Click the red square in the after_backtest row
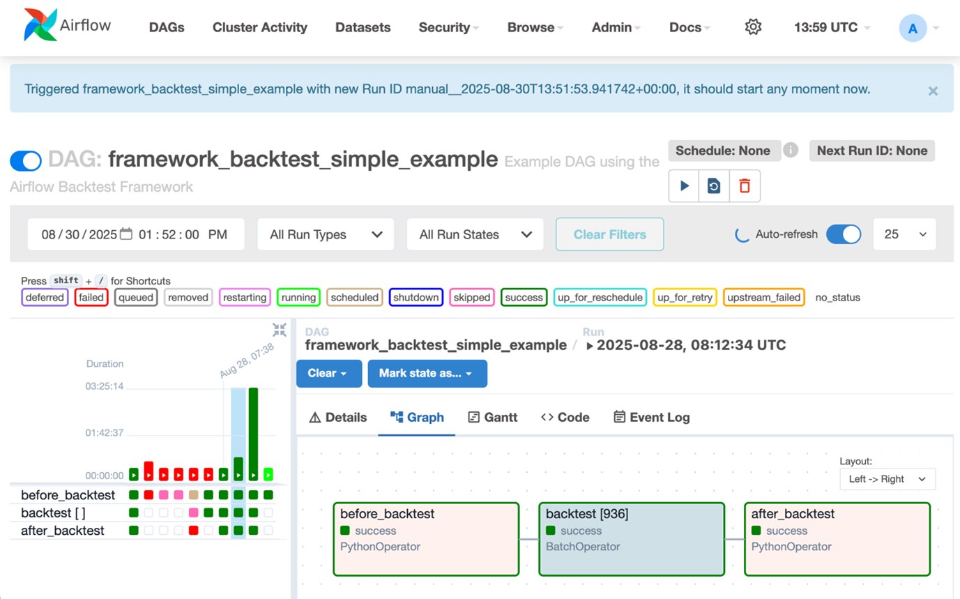The height and width of the screenshot is (599, 960). [x=194, y=531]
